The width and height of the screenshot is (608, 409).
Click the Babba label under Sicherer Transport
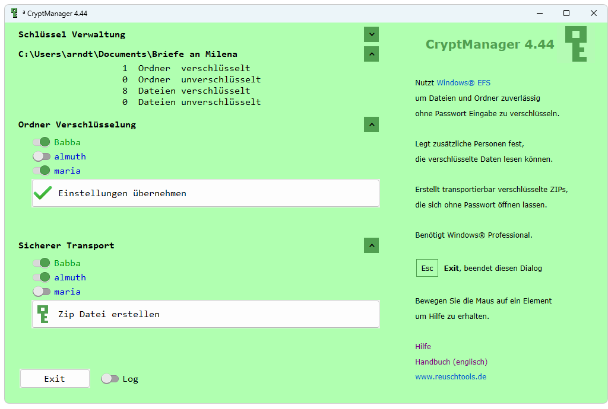tap(68, 263)
